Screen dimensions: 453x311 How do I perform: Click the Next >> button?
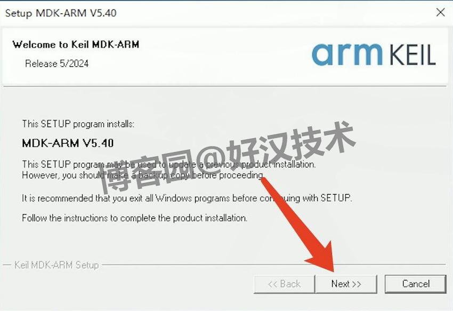pyautogui.click(x=346, y=284)
